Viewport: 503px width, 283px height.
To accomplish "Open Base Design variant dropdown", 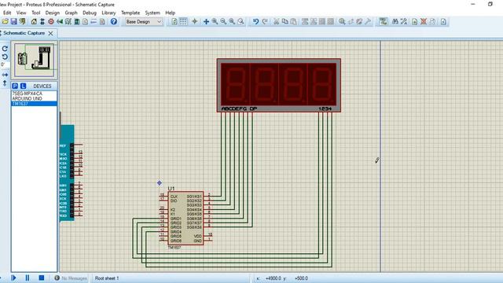I will [x=144, y=21].
